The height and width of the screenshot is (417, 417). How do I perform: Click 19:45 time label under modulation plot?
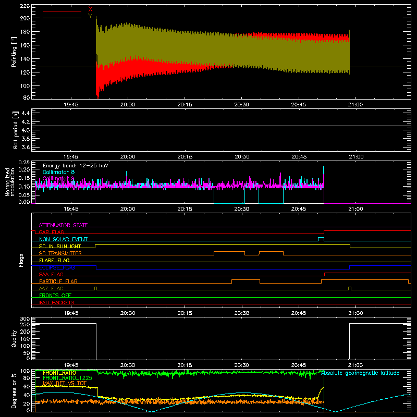(71, 209)
